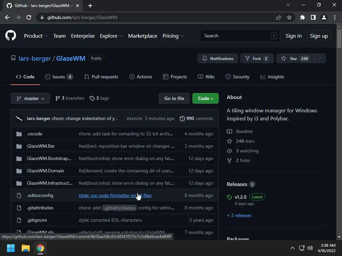The image size is (342, 256).
Task: Click the Sign up button
Action: coord(319,36)
